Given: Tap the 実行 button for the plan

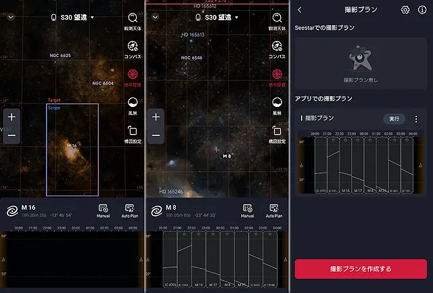Looking at the screenshot, I should pos(394,118).
